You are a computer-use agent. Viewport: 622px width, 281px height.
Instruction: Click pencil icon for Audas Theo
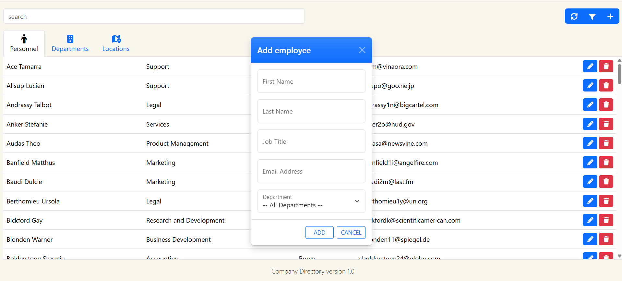coord(590,143)
